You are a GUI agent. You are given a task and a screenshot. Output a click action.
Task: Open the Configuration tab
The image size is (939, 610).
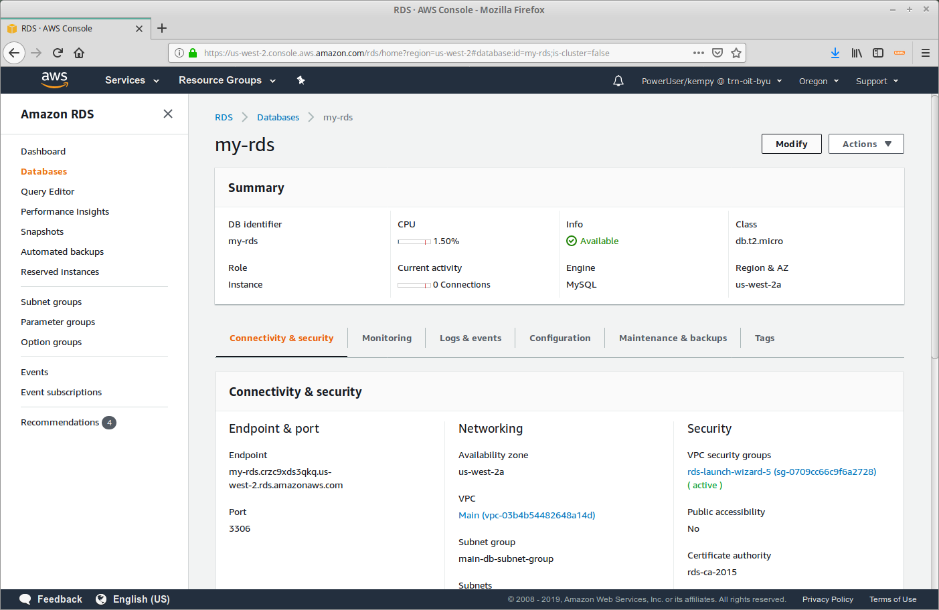point(560,338)
